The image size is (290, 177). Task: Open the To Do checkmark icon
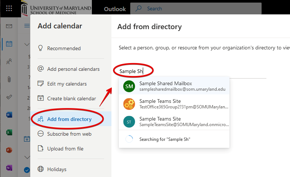click(9, 97)
